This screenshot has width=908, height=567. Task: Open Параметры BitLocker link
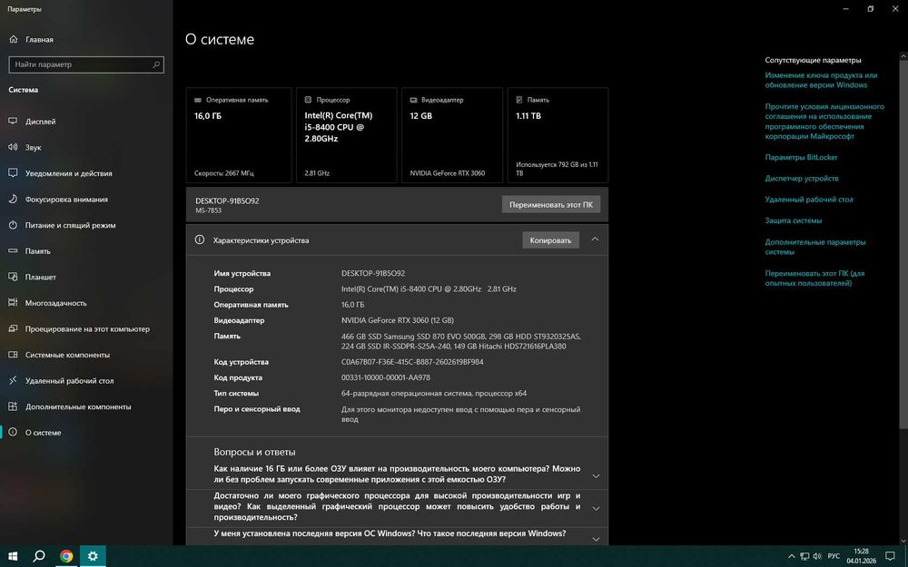[801, 157]
